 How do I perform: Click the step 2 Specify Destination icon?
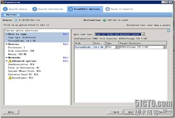(x=35, y=9)
